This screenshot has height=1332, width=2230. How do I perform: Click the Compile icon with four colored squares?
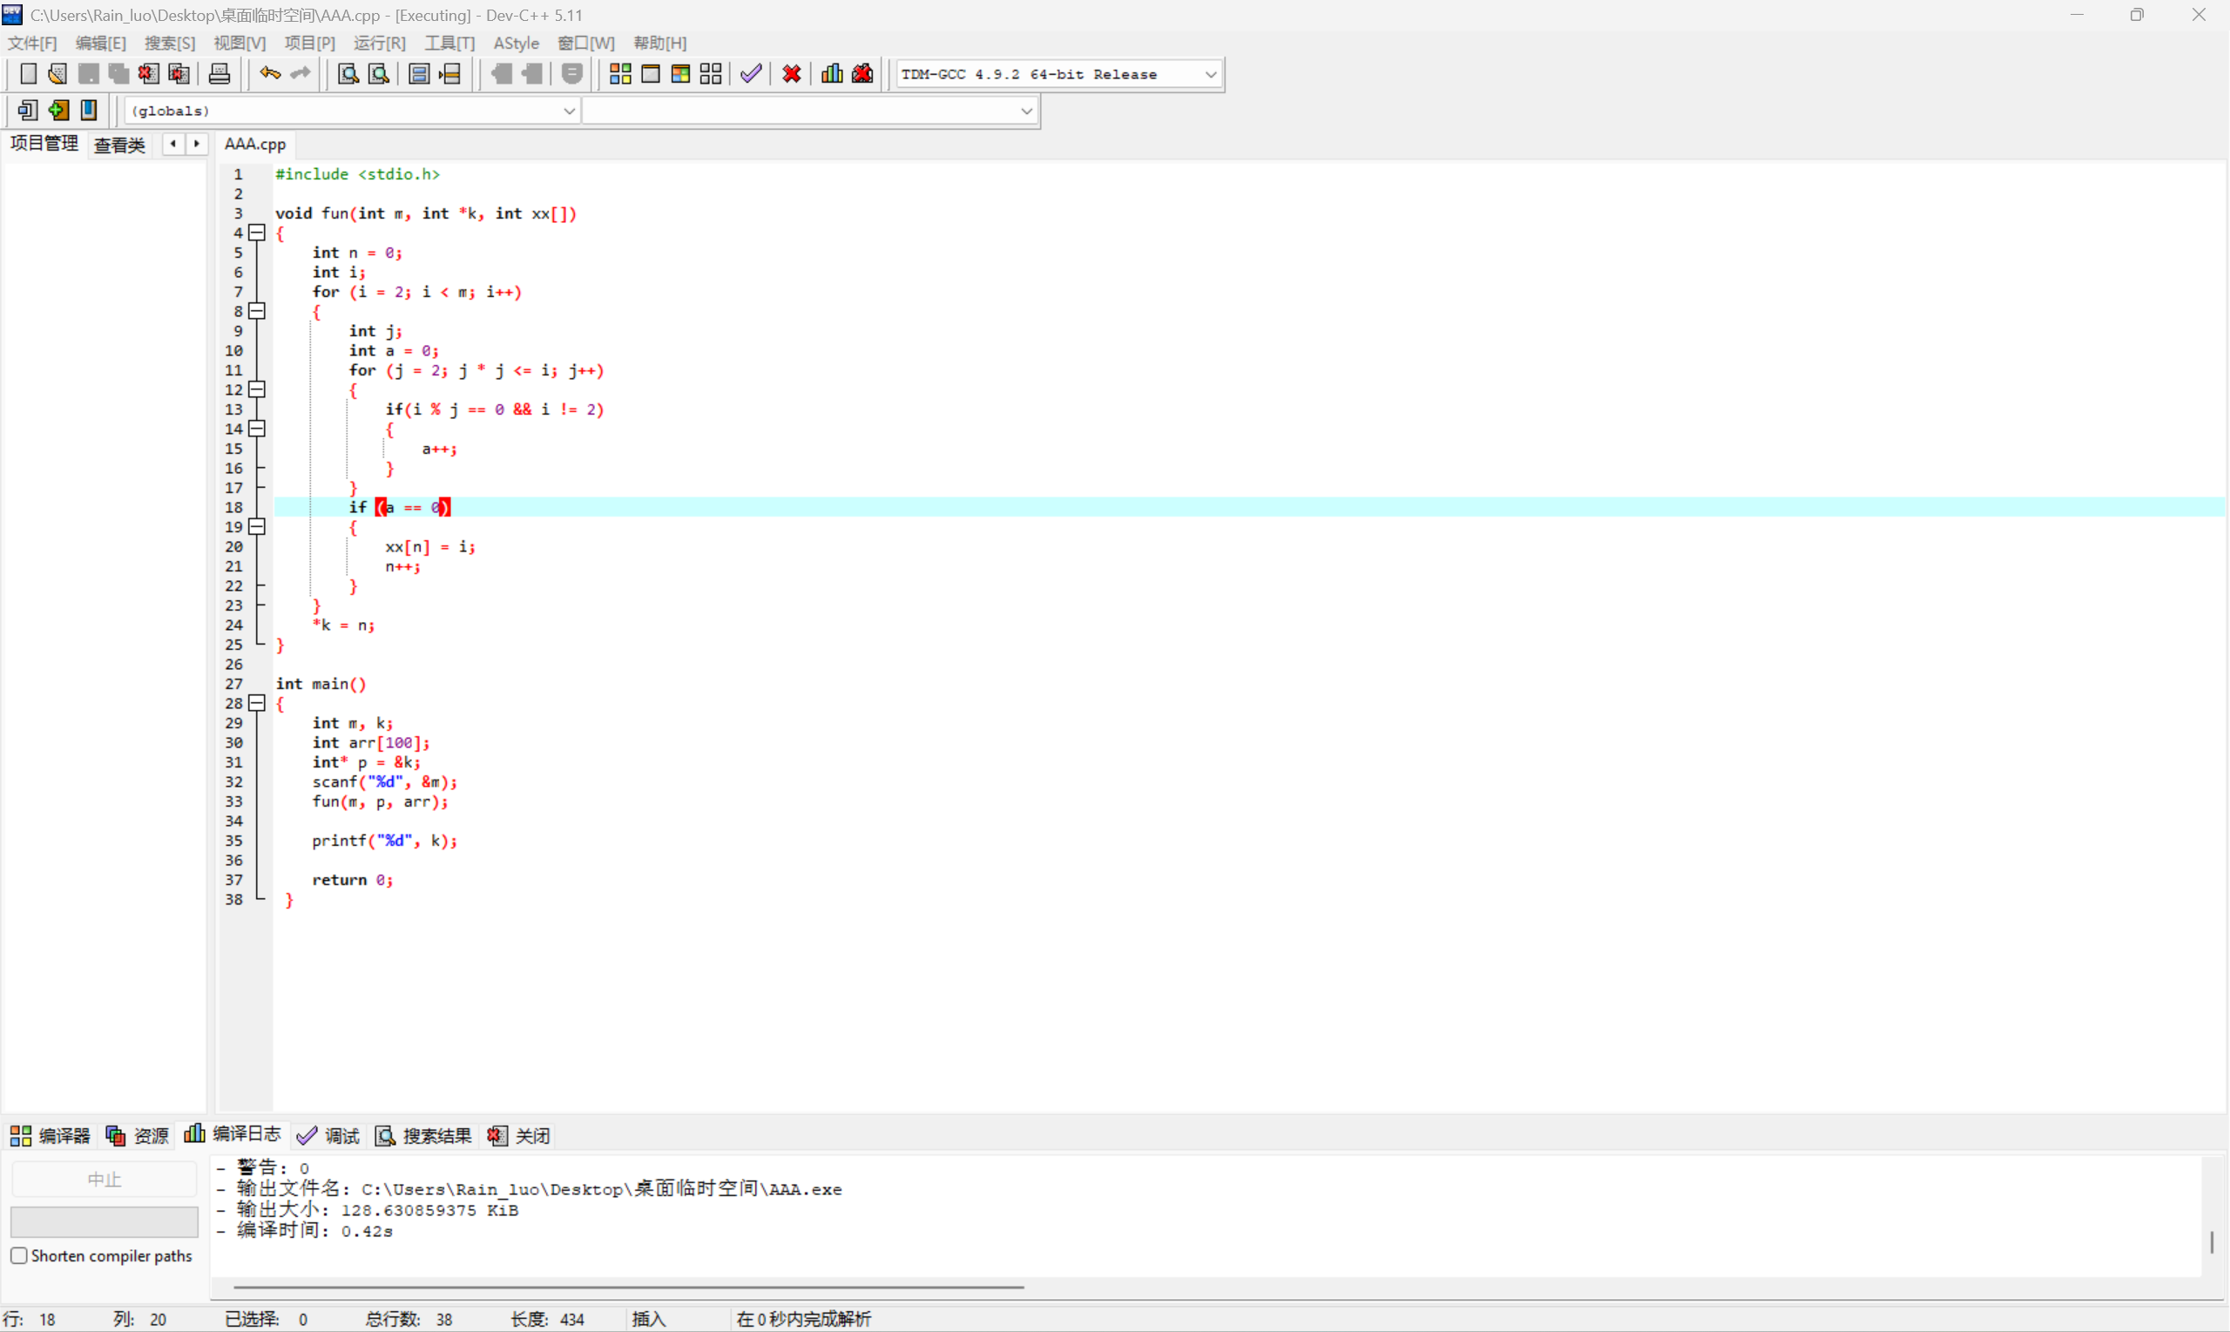coord(620,73)
